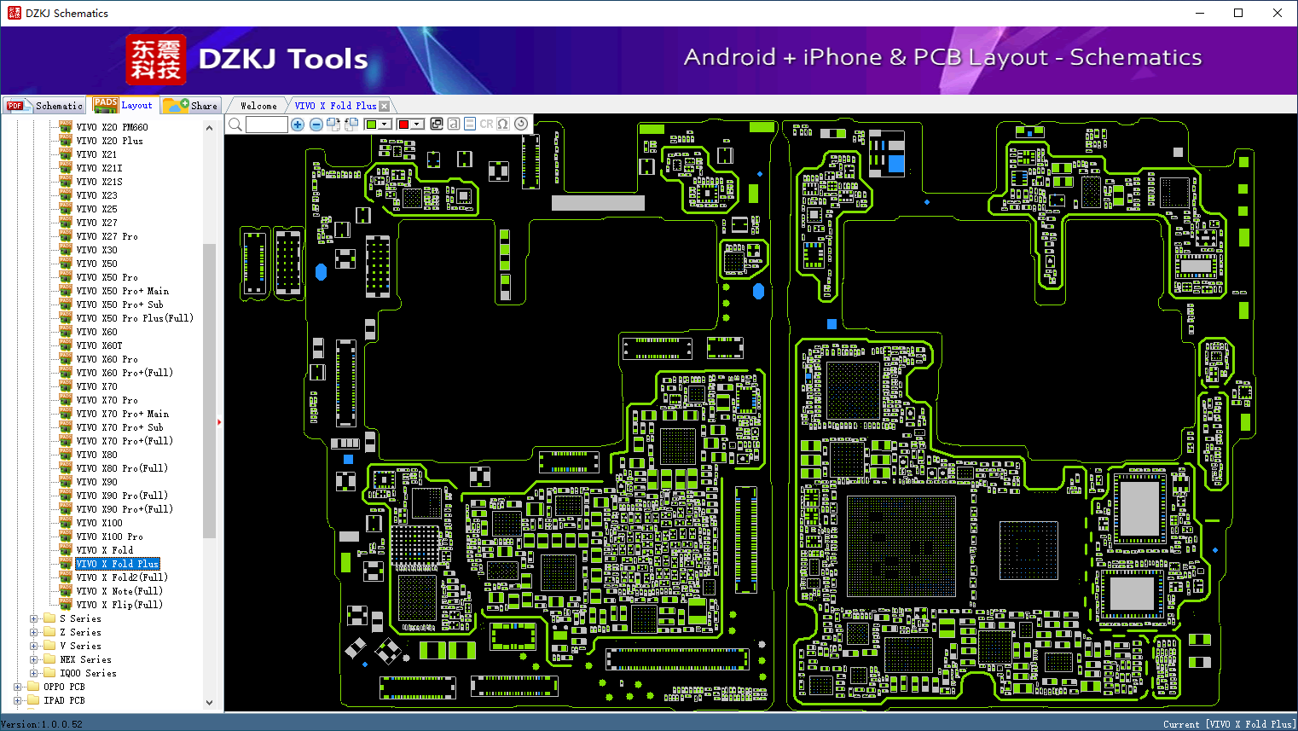Switch to the Welcome document tab

[258, 106]
